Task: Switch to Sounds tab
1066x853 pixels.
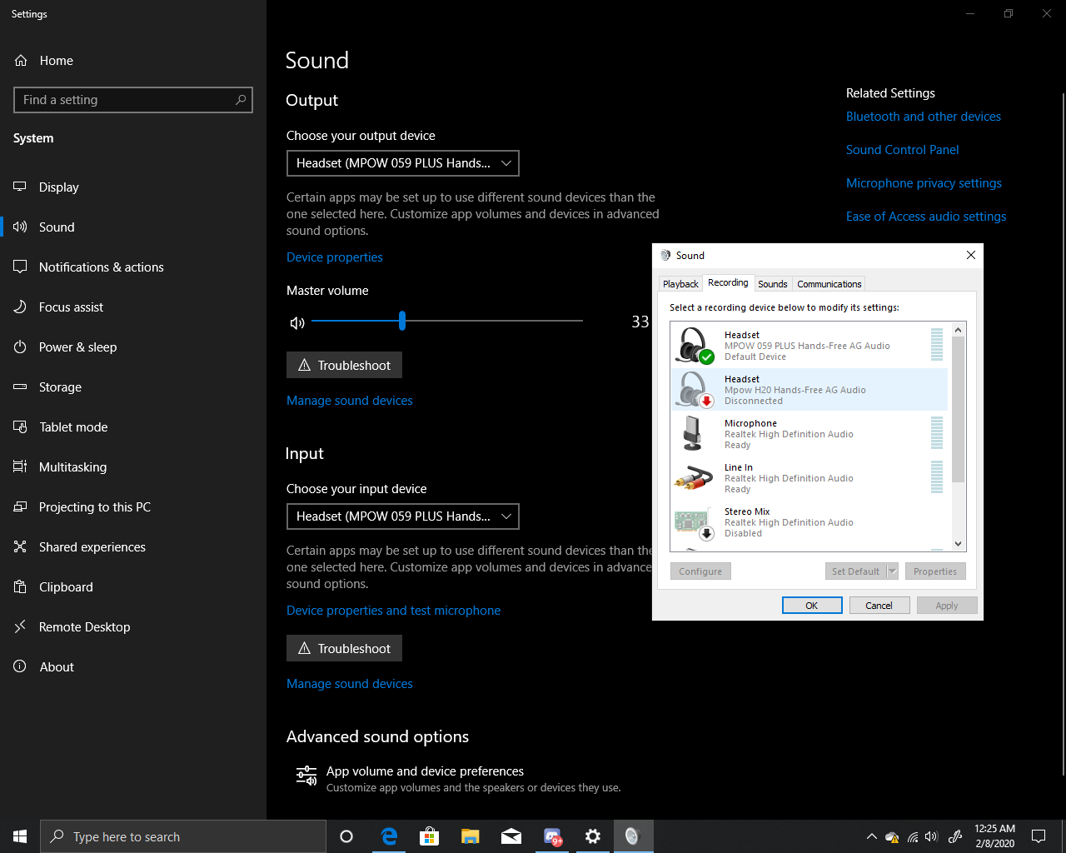Action: click(772, 284)
